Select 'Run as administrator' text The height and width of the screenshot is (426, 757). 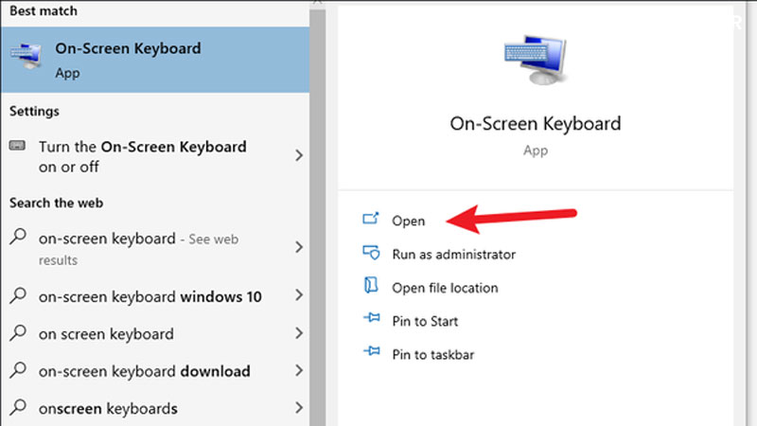453,254
